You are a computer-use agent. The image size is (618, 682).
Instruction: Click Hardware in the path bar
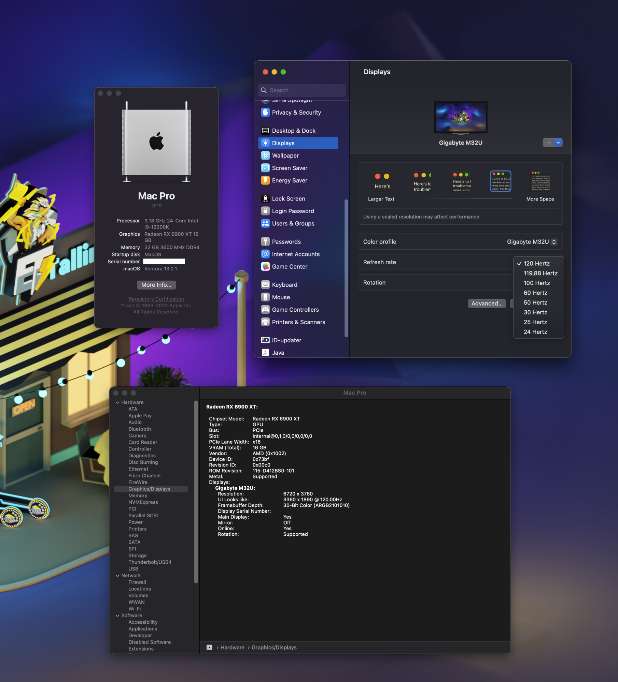pos(232,648)
